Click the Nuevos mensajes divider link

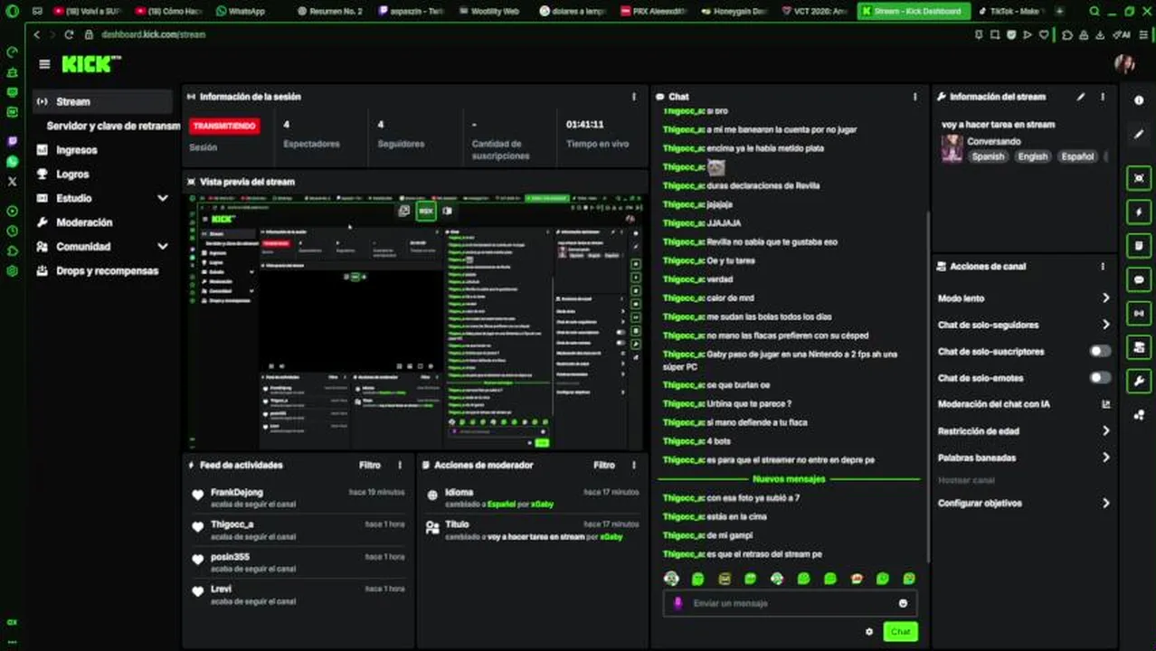coord(789,479)
